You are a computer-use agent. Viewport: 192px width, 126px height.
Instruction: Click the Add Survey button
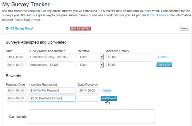point(164,65)
